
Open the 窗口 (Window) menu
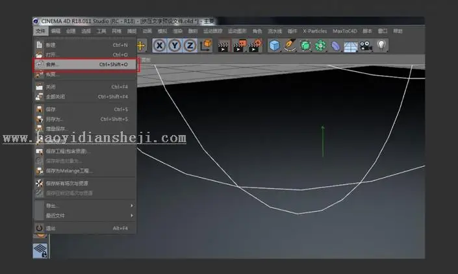pyautogui.click(x=383, y=31)
